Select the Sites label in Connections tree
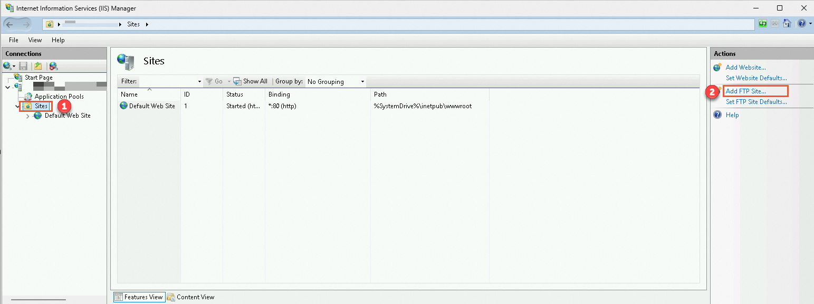Viewport: 814px width, 304px height. coord(41,106)
